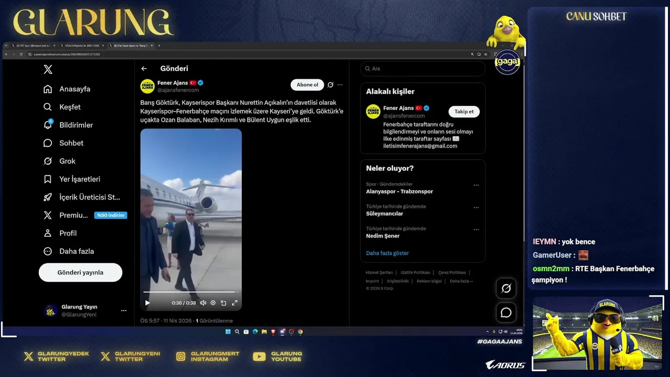Viewport: 670px width, 377px height.
Task: Click Gizlilik Politikası footer link
Action: click(416, 272)
